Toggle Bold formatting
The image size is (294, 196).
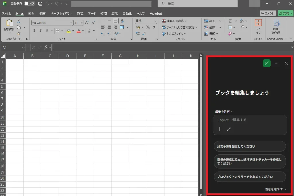34,30
